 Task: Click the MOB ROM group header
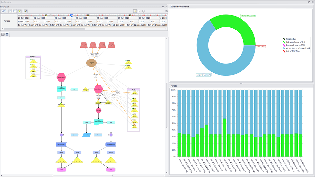point(33,57)
